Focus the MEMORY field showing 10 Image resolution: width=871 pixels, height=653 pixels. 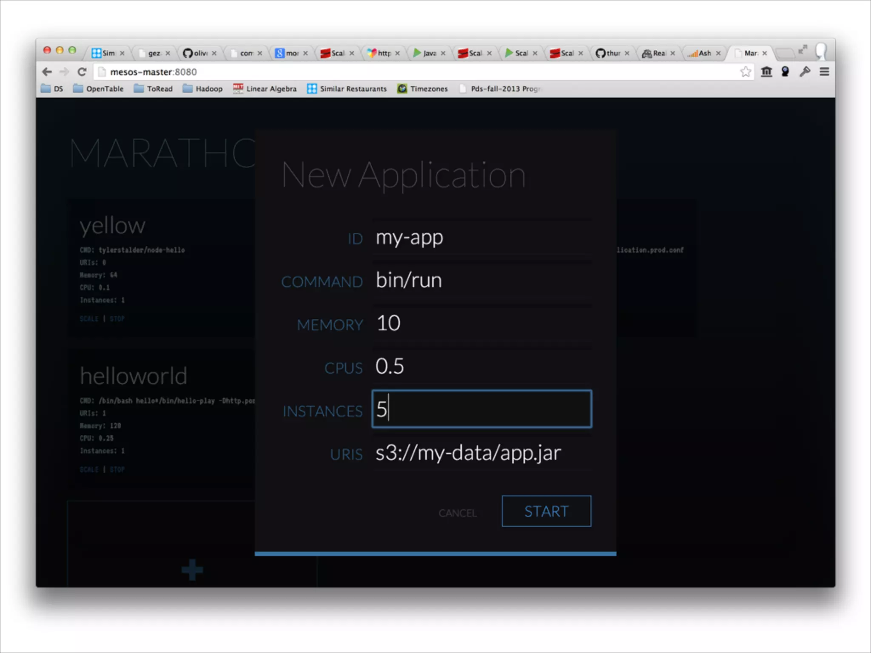pyautogui.click(x=481, y=323)
